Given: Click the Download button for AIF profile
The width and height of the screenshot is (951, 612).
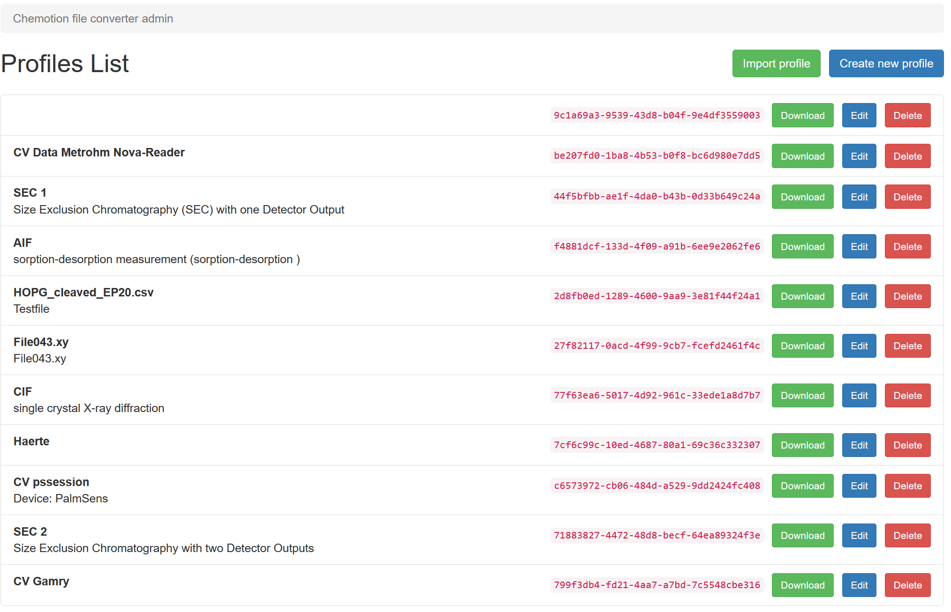Looking at the screenshot, I should point(803,246).
